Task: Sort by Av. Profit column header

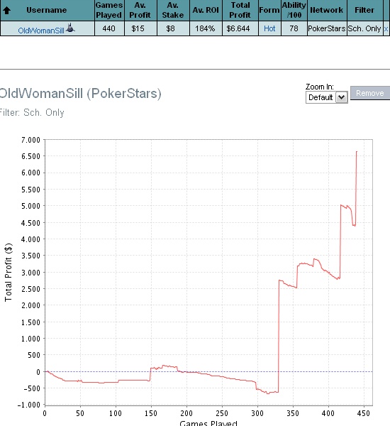Action: [140, 10]
